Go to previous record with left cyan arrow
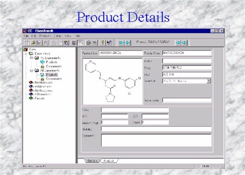The image size is (245, 175). [121, 43]
